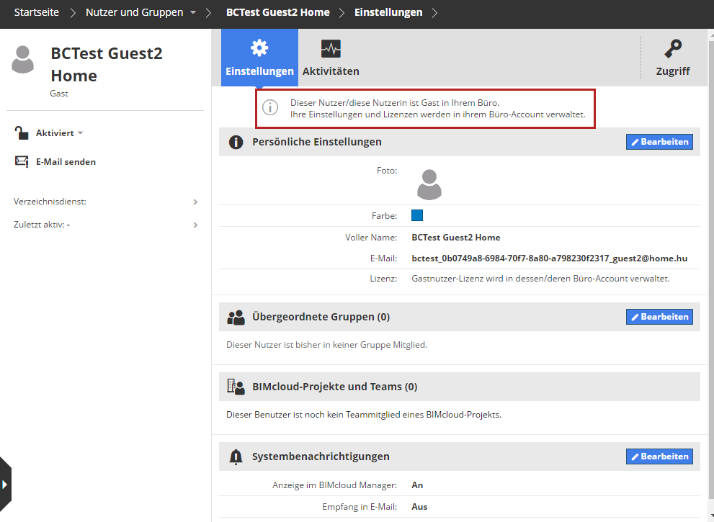The image size is (714, 522).
Task: Click the blue Farbe color swatch
Action: [x=417, y=215]
